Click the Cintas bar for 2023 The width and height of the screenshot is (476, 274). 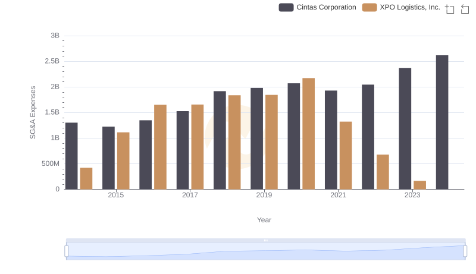pyautogui.click(x=405, y=128)
